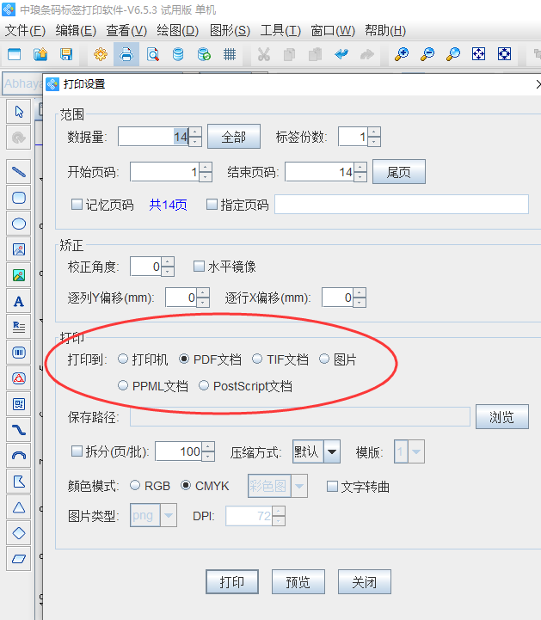Open the 压缩方式 dropdown
The height and width of the screenshot is (620, 541).
pos(331,451)
